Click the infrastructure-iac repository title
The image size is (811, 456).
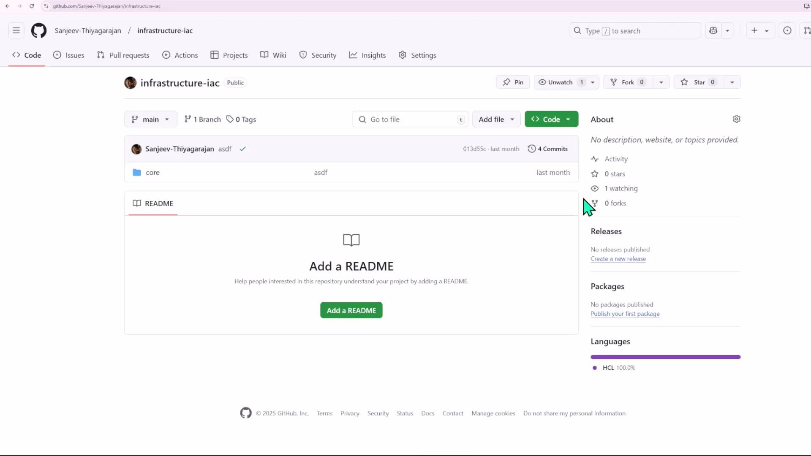pos(180,83)
